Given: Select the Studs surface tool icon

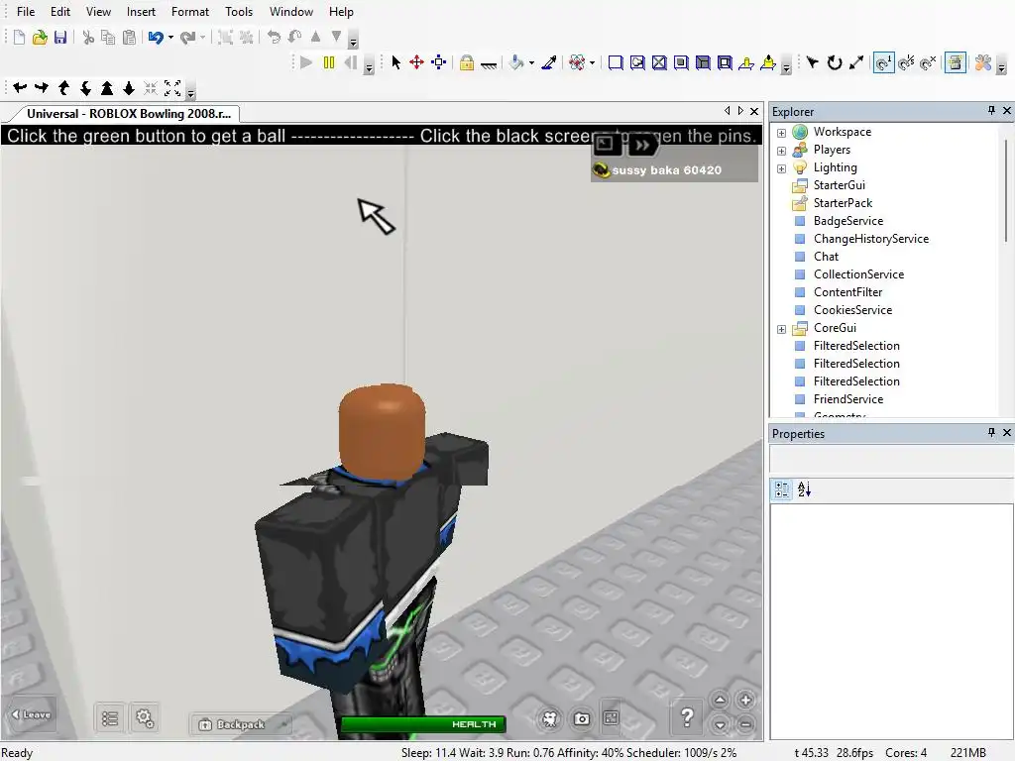Looking at the screenshot, I should [x=681, y=62].
